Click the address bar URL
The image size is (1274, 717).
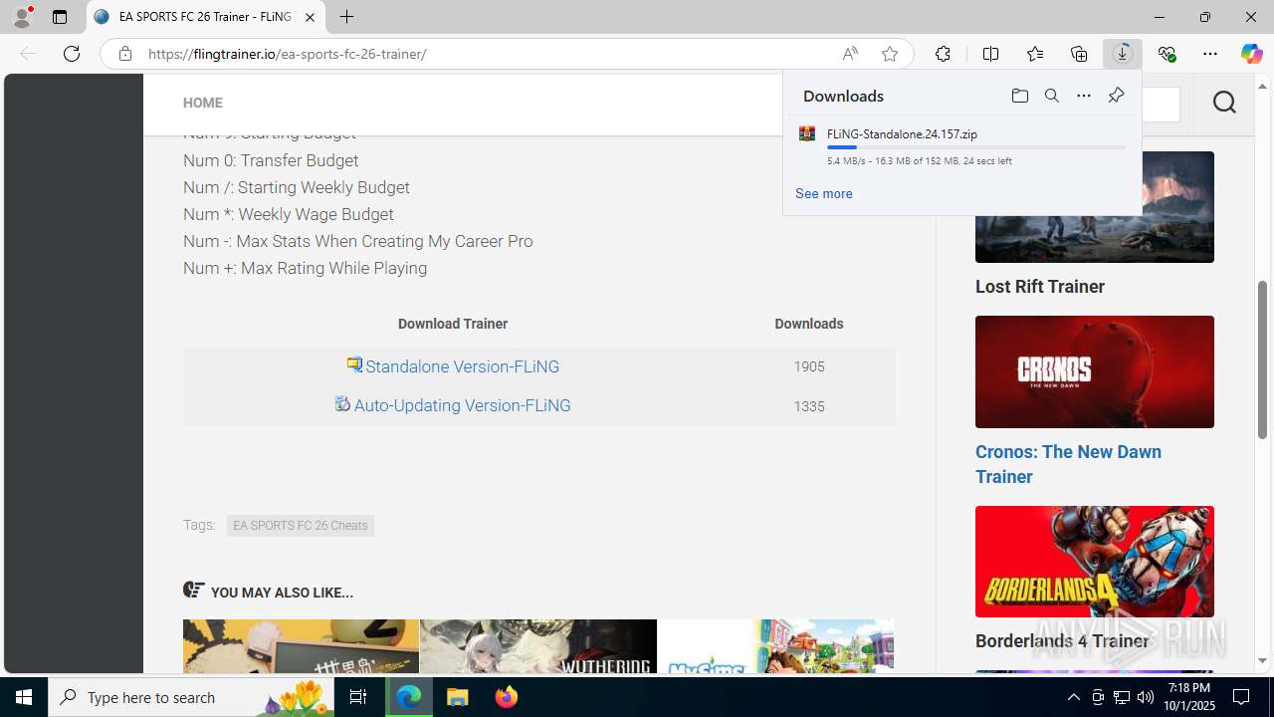point(287,54)
